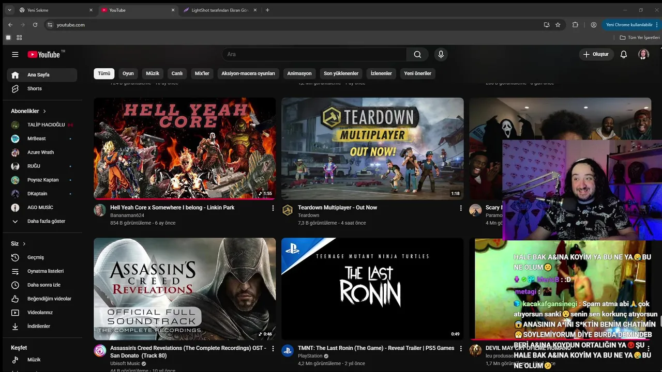The image size is (662, 372).
Task: Play The Last Ronin trailer thumbnail
Action: point(372,288)
